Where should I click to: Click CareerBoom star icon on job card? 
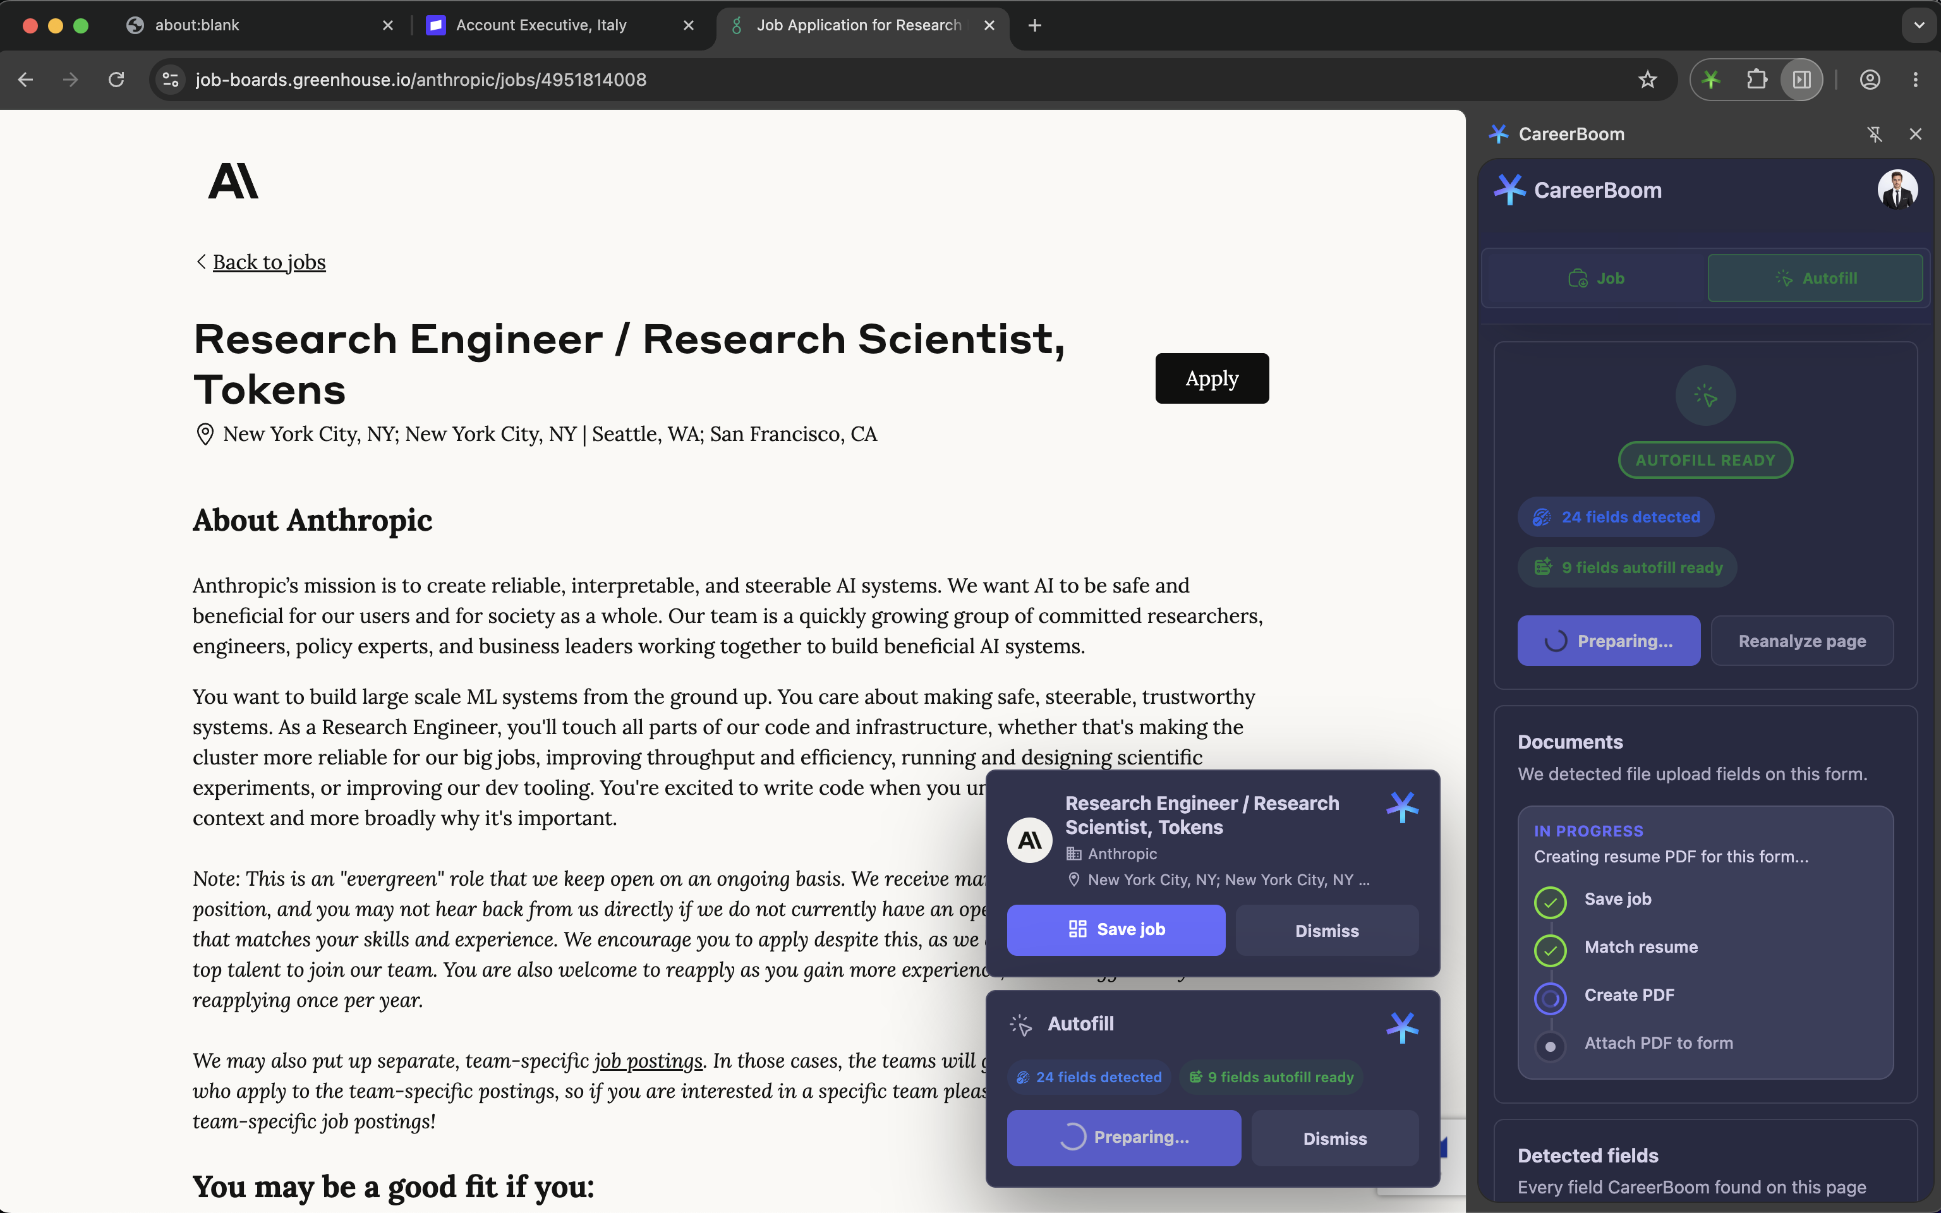coord(1402,807)
